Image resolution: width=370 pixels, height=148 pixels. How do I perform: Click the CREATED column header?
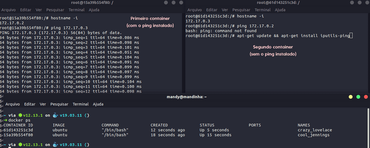tap(159, 125)
